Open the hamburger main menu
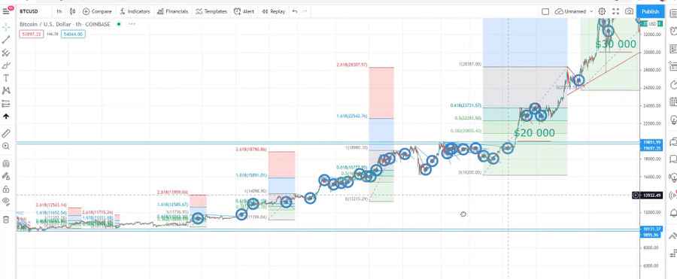This screenshot has height=279, width=677. click(6, 12)
